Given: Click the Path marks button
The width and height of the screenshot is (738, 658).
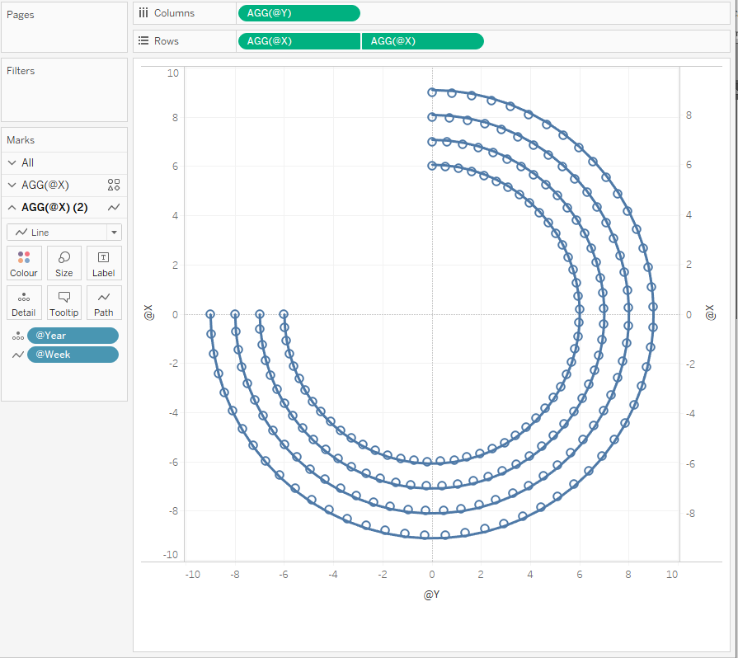Looking at the screenshot, I should point(104,302).
